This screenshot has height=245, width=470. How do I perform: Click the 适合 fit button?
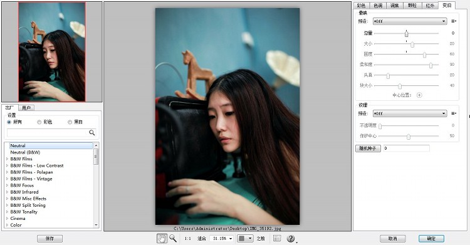tap(201, 238)
